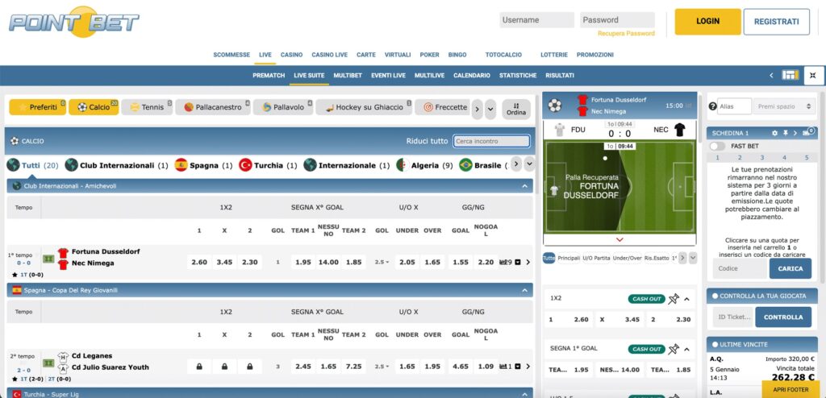The image size is (826, 398).
Task: Pin the Schedina 1 betslip
Action: click(x=786, y=133)
